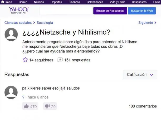This screenshot has height=120, width=161.
Task: Focus the search input field
Action: [66, 11]
